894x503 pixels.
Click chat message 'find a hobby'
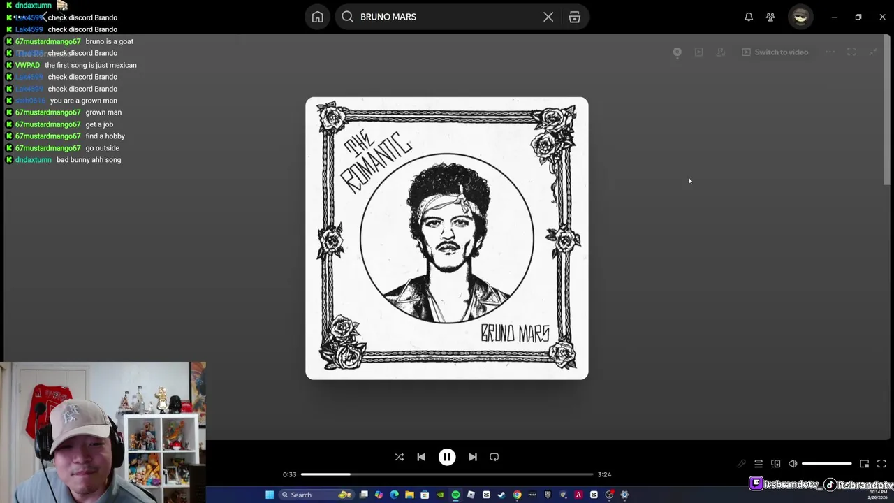(x=105, y=136)
